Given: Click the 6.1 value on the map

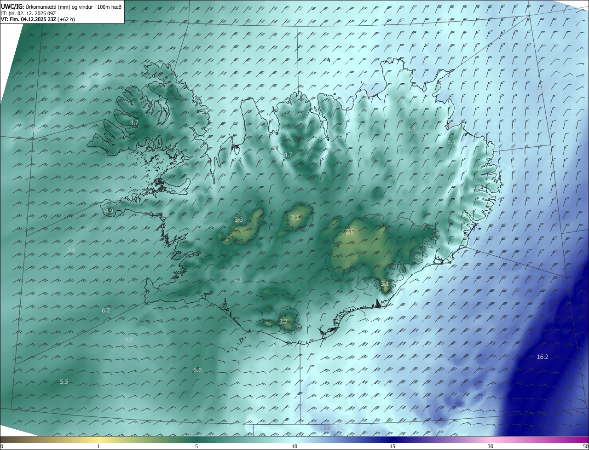Looking at the screenshot, I should click(x=451, y=142).
